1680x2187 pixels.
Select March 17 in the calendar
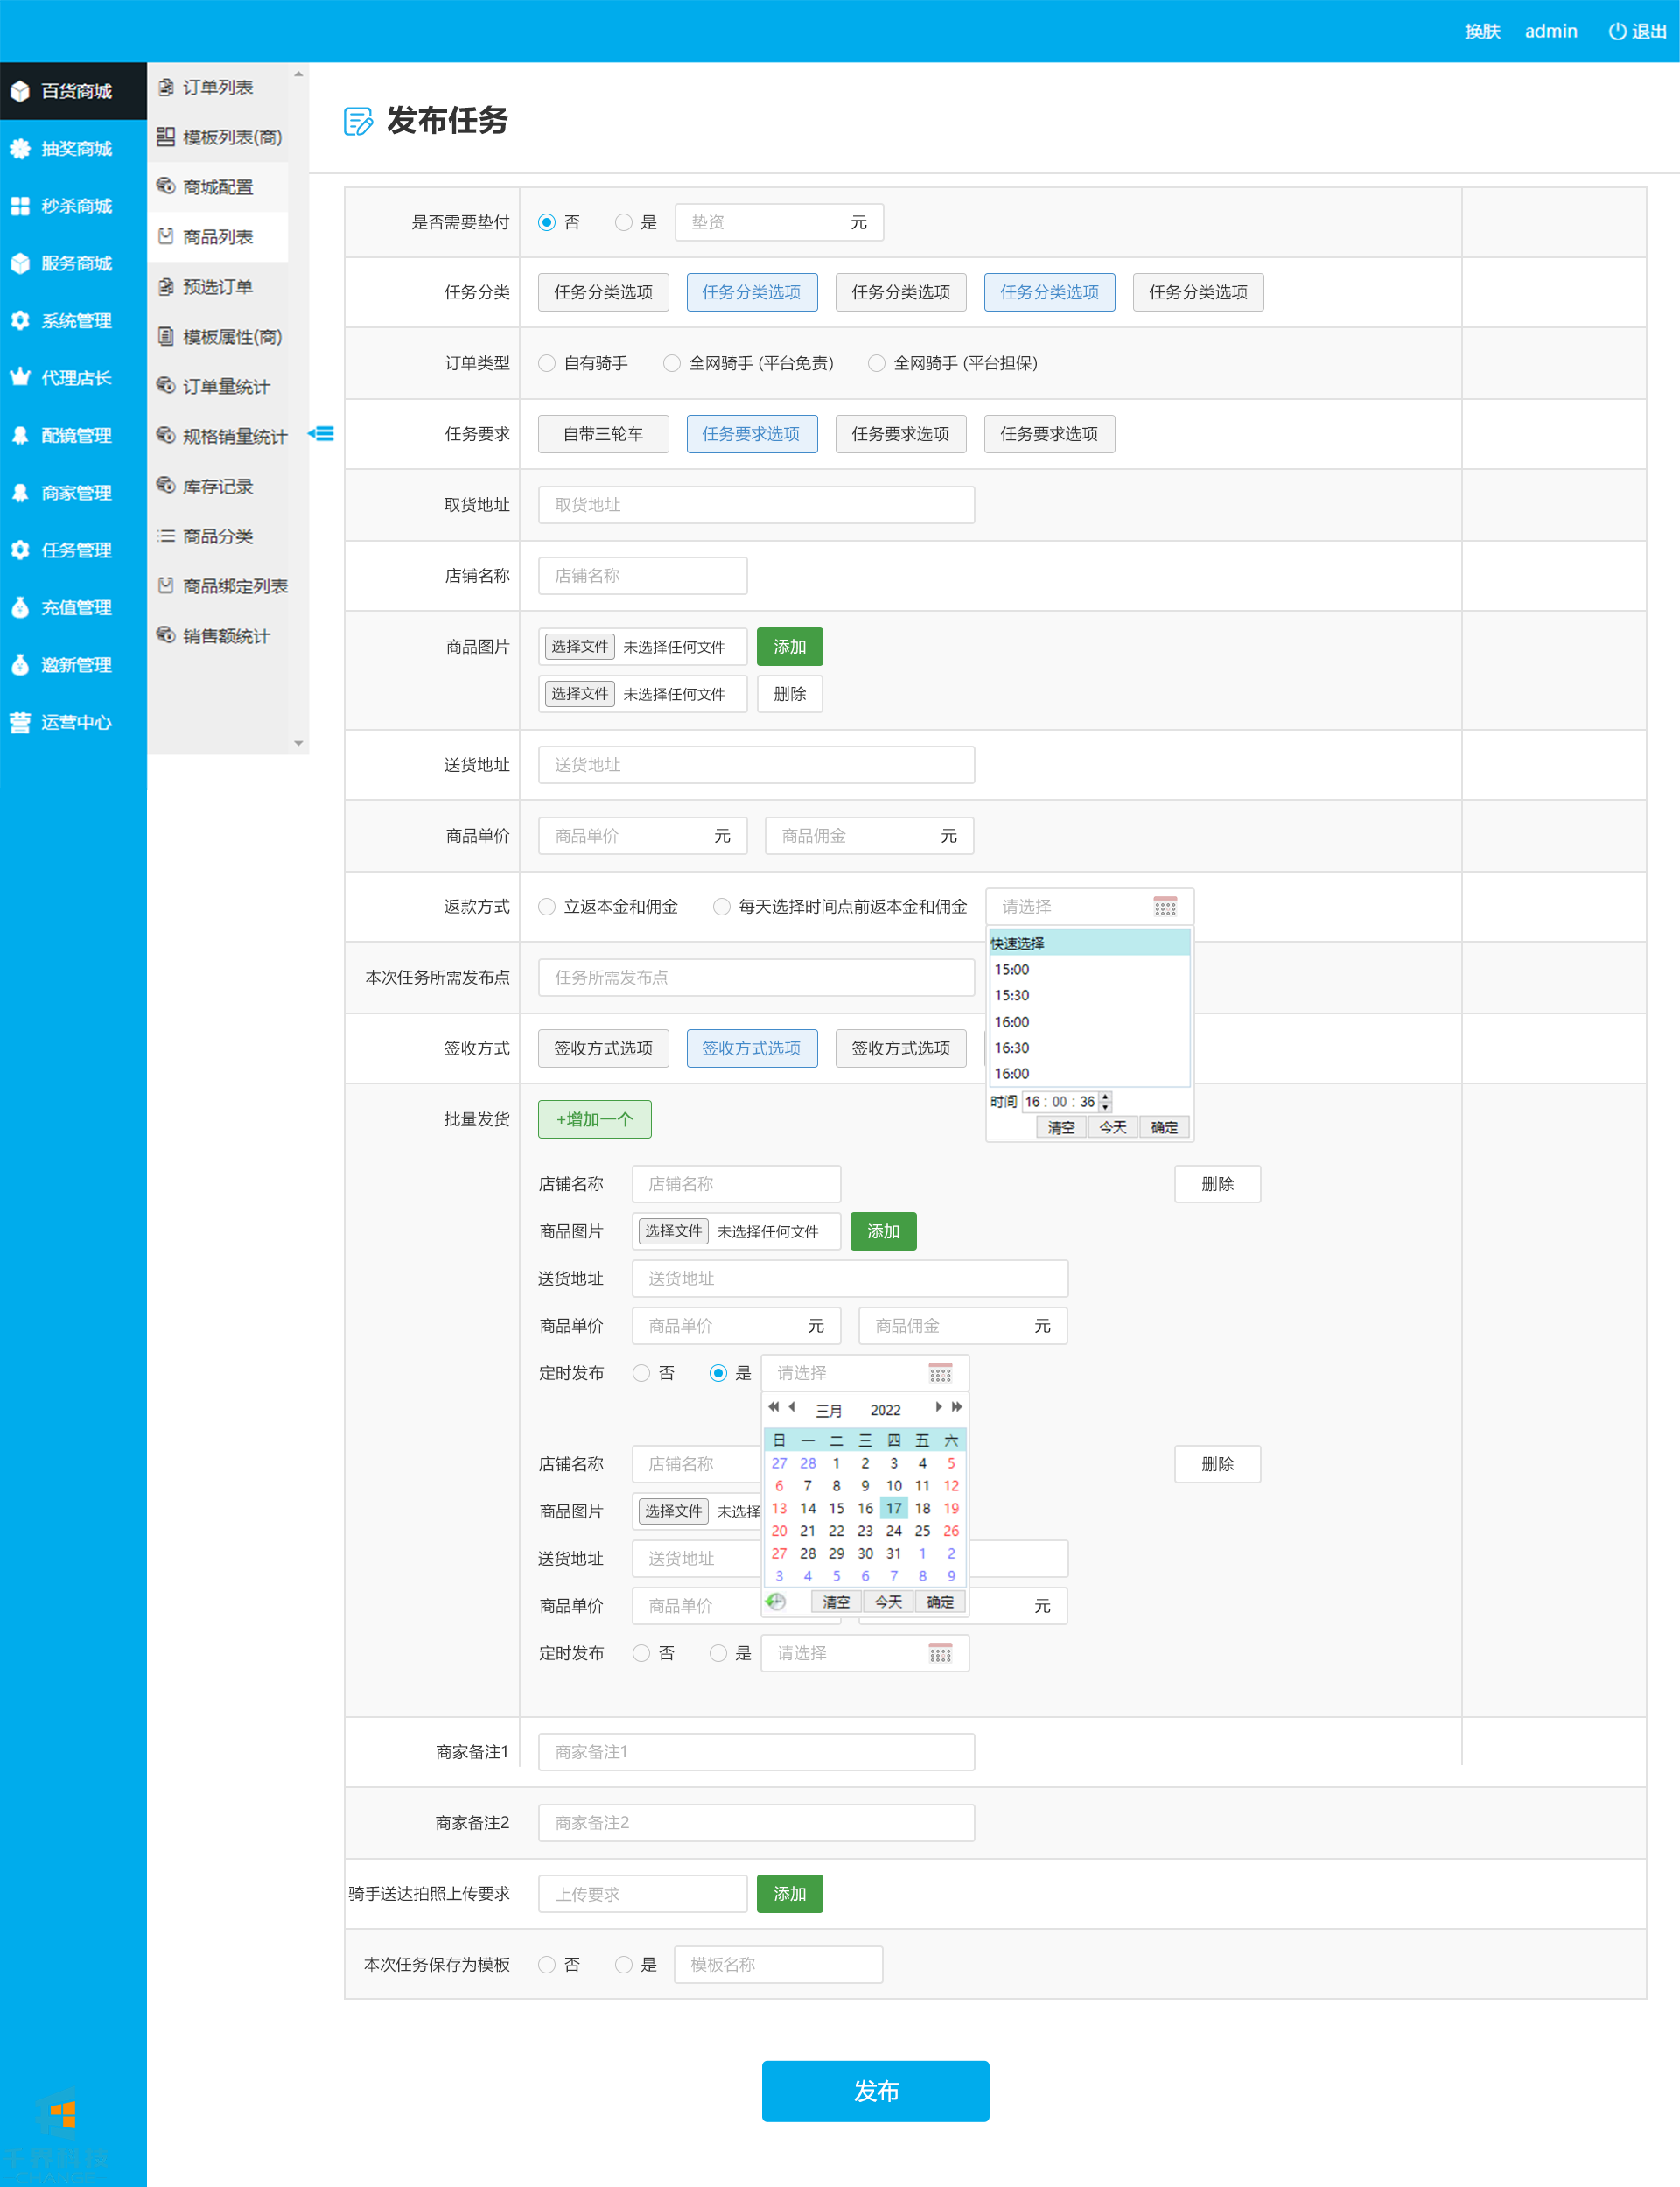(x=893, y=1508)
